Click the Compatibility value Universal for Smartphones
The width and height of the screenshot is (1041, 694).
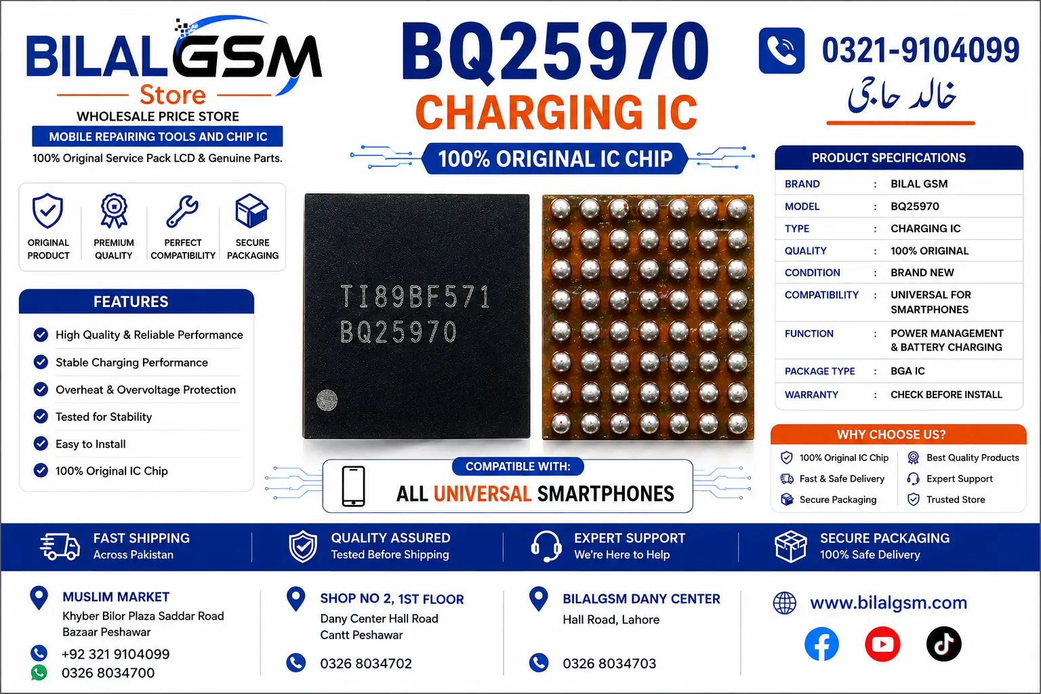pos(931,302)
